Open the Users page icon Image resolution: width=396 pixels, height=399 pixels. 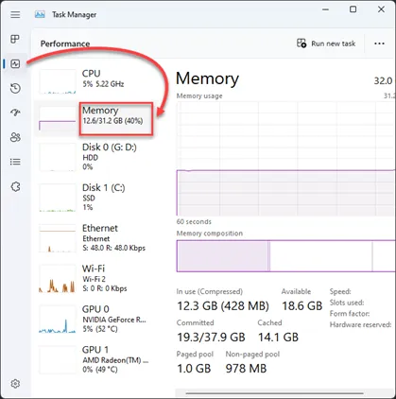pos(15,137)
